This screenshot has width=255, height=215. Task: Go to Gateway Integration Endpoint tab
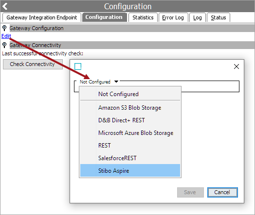click(x=42, y=17)
